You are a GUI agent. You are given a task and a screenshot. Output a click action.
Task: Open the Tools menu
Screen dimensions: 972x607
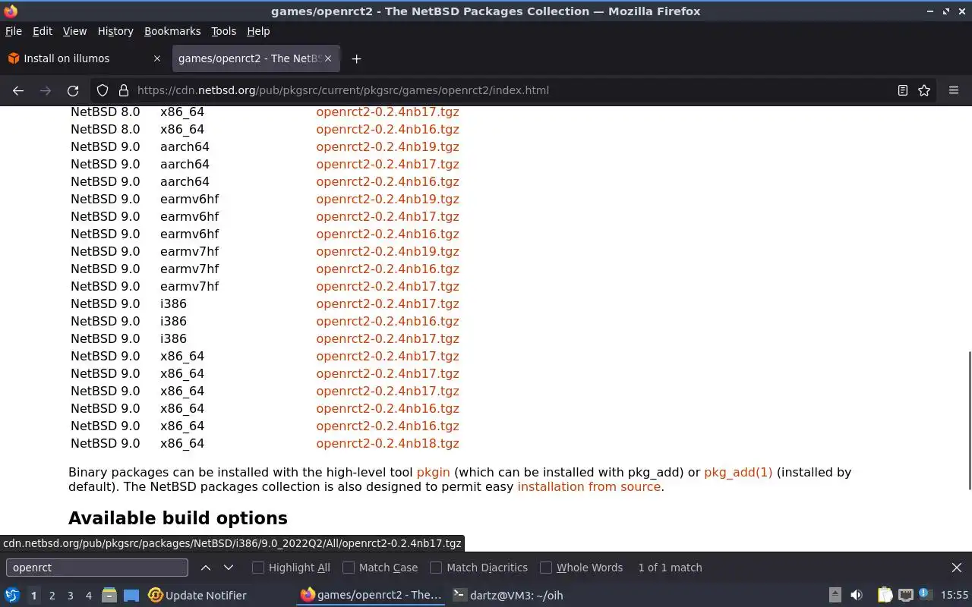pos(223,31)
